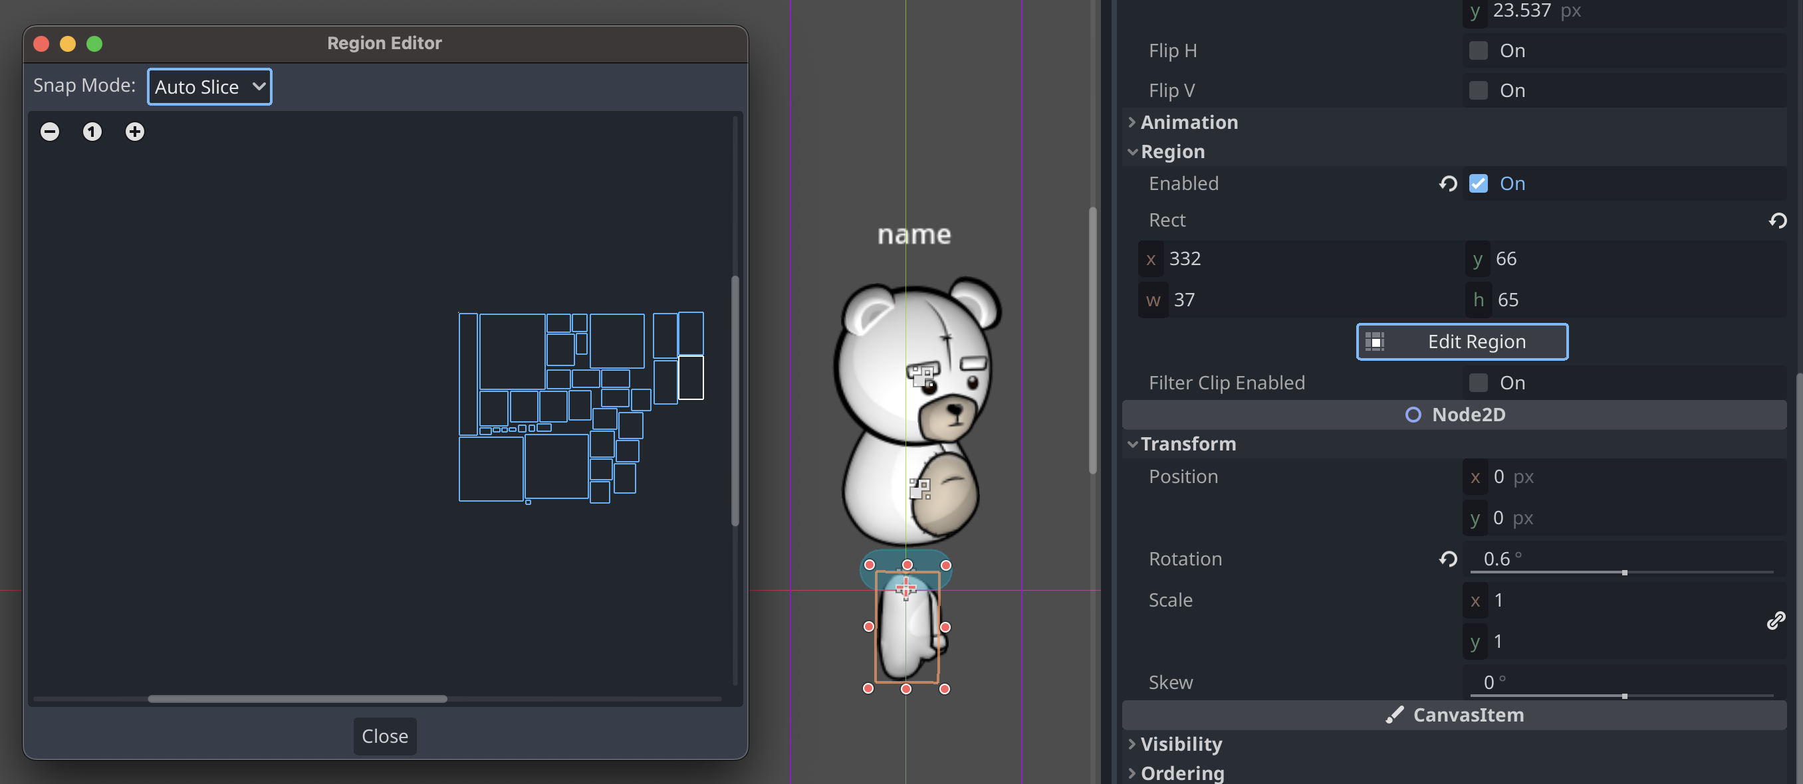Click the CanvasItem pencil icon
This screenshot has width=1803, height=784.
point(1394,715)
